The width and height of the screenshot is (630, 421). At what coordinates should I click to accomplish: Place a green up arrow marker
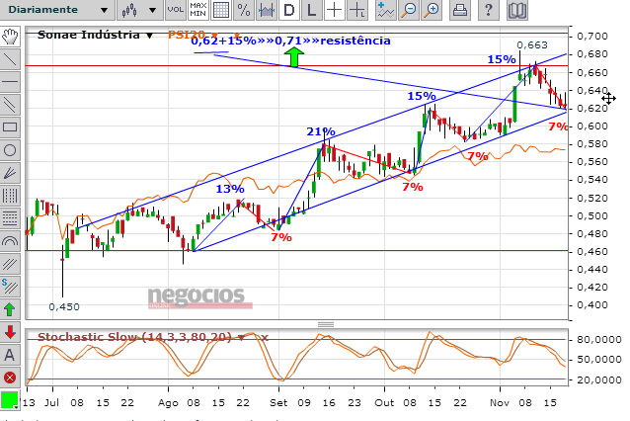10,309
